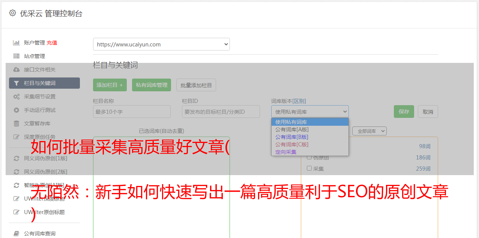The height and width of the screenshot is (238, 479).
Task: Open 手动运行测试 via its play icon
Action: [x=16, y=110]
